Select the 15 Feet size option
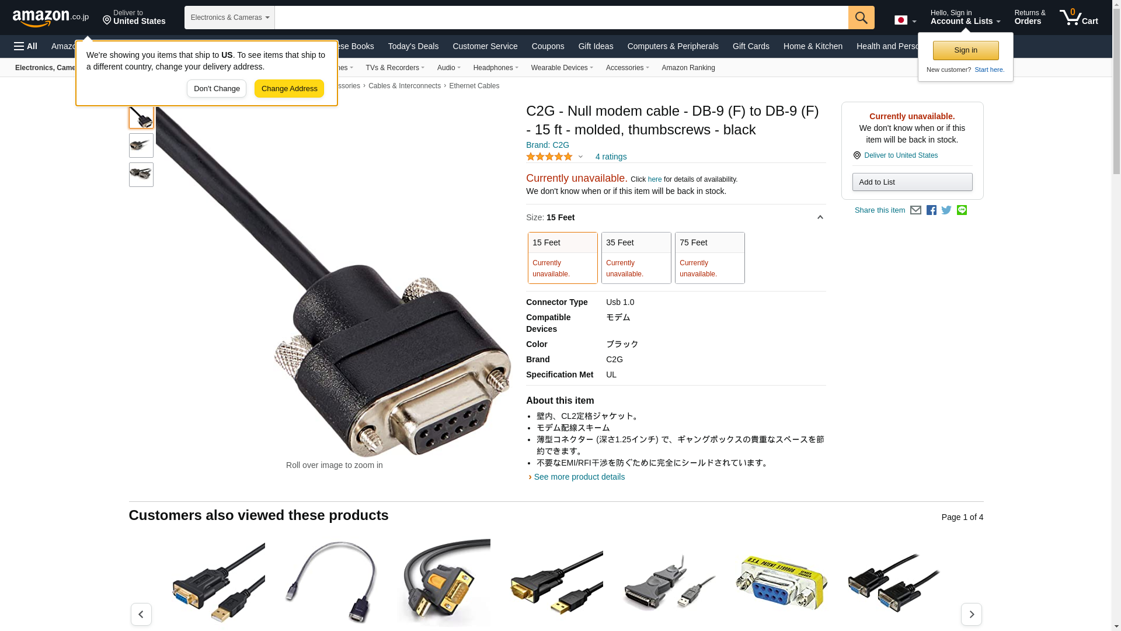This screenshot has height=631, width=1121. 562,258
